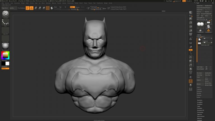Image resolution: width=215 pixels, height=121 pixels.
Task: Expand the Deformaciones palette section
Action: coord(201,116)
